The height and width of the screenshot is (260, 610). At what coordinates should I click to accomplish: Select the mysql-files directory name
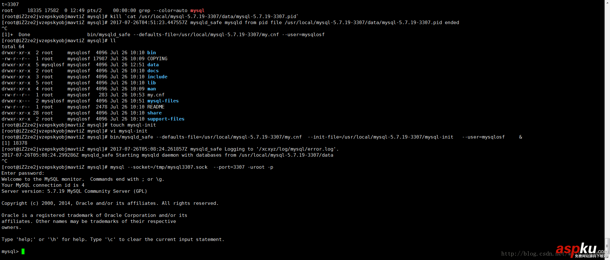(163, 101)
